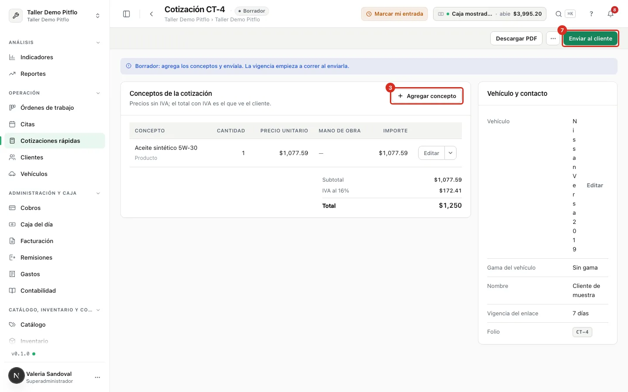
Task: Open Contabilidad in the sidebar
Action: tap(55, 291)
